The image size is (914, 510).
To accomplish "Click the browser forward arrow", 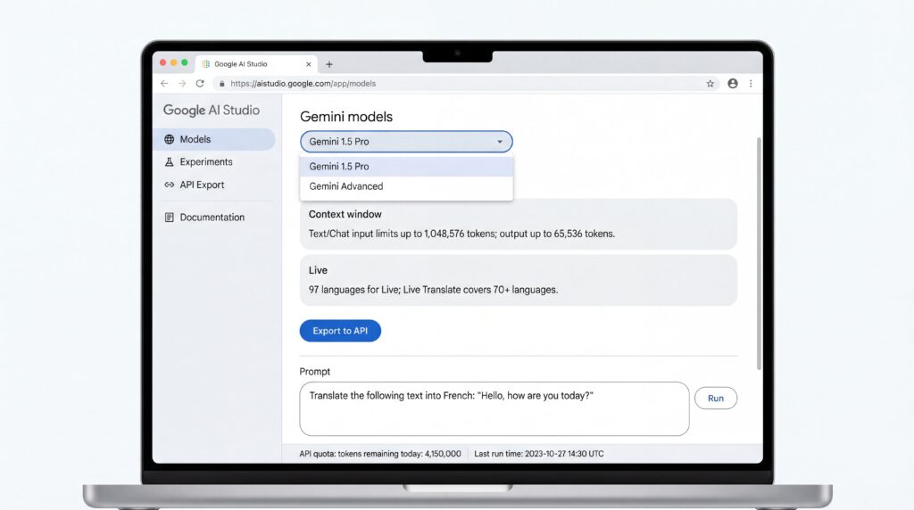I will click(x=182, y=83).
